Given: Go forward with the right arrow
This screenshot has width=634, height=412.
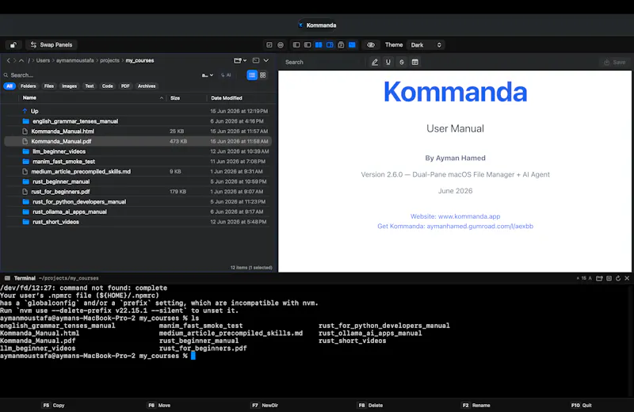Looking at the screenshot, I should [x=15, y=61].
